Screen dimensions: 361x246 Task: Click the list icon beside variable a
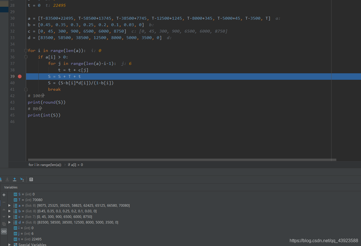pyautogui.click(x=15, y=206)
